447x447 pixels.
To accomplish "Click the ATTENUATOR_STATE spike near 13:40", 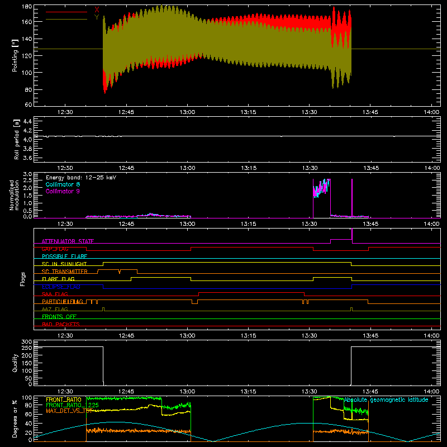I will pyautogui.click(x=352, y=236).
